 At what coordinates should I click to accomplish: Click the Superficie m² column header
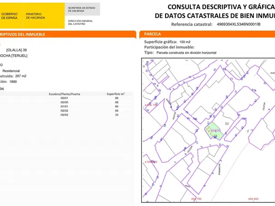point(115,94)
